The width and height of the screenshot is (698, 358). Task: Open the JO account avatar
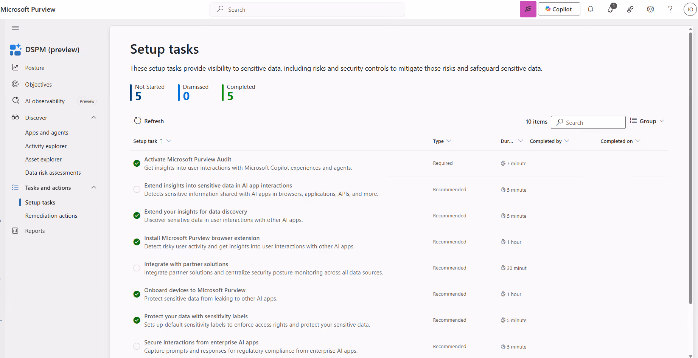690,9
